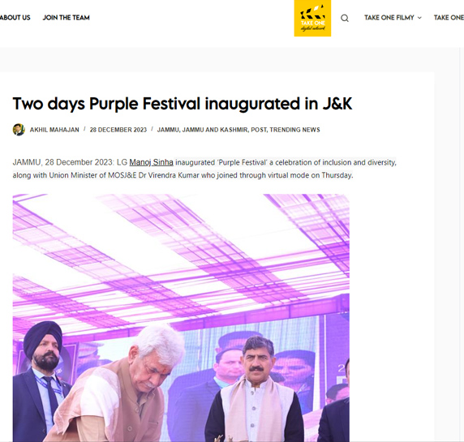Click the Take One yellow logo
The width and height of the screenshot is (464, 442).
pos(312,18)
